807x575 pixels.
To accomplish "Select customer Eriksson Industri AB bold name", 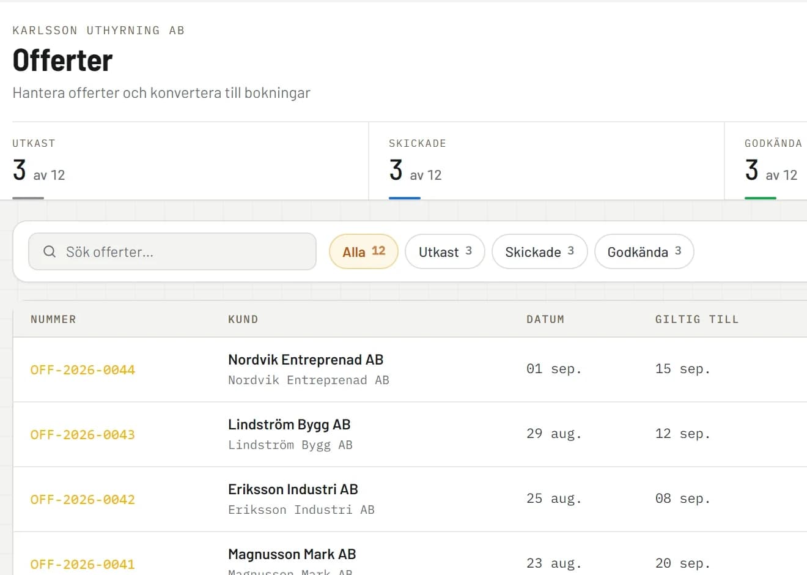I will coord(293,489).
